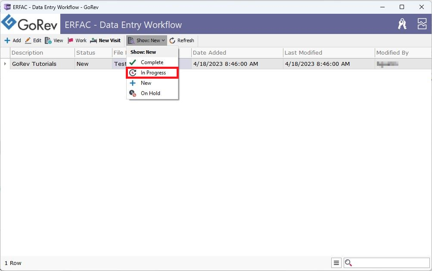The image size is (432, 271).
Task: Focus the search input field
Action: click(390, 263)
